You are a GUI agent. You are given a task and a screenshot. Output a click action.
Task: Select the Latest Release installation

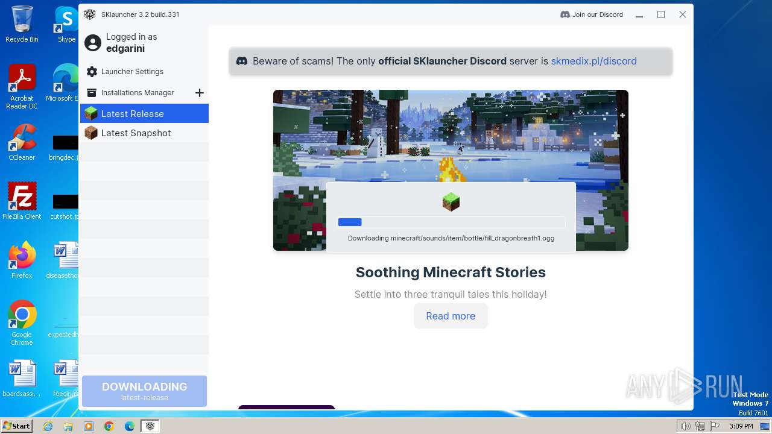(x=144, y=113)
